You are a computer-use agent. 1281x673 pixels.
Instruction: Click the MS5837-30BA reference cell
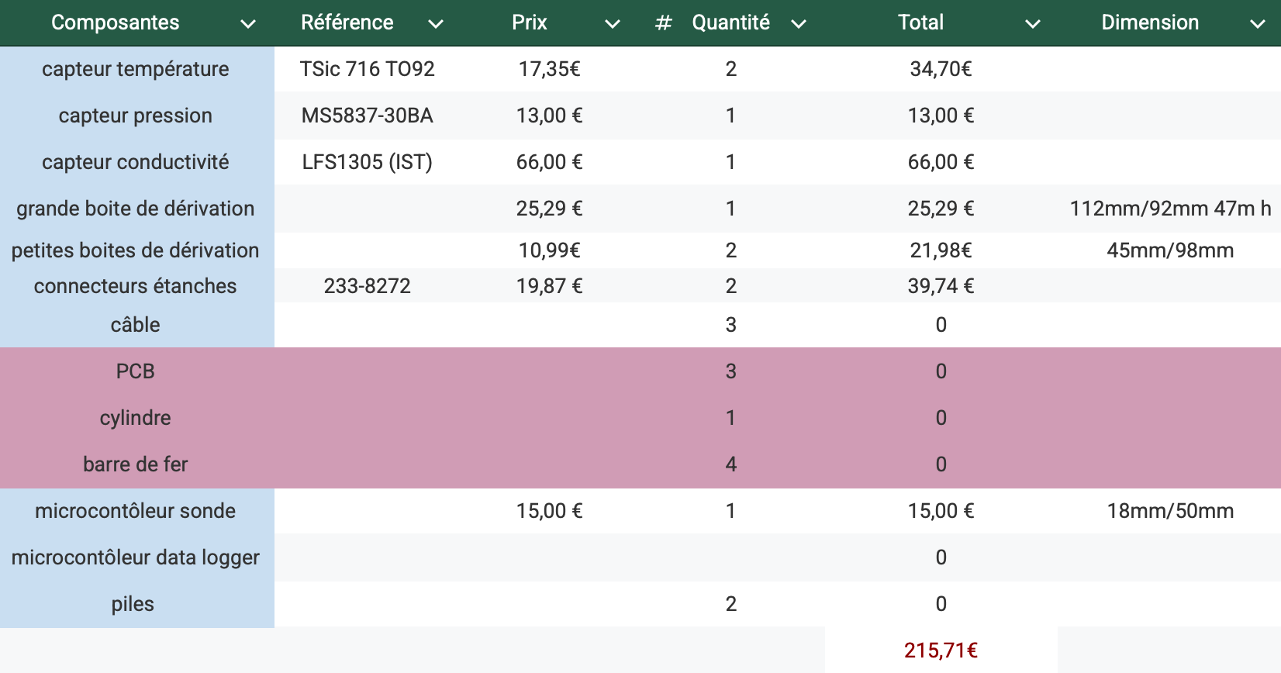click(367, 116)
